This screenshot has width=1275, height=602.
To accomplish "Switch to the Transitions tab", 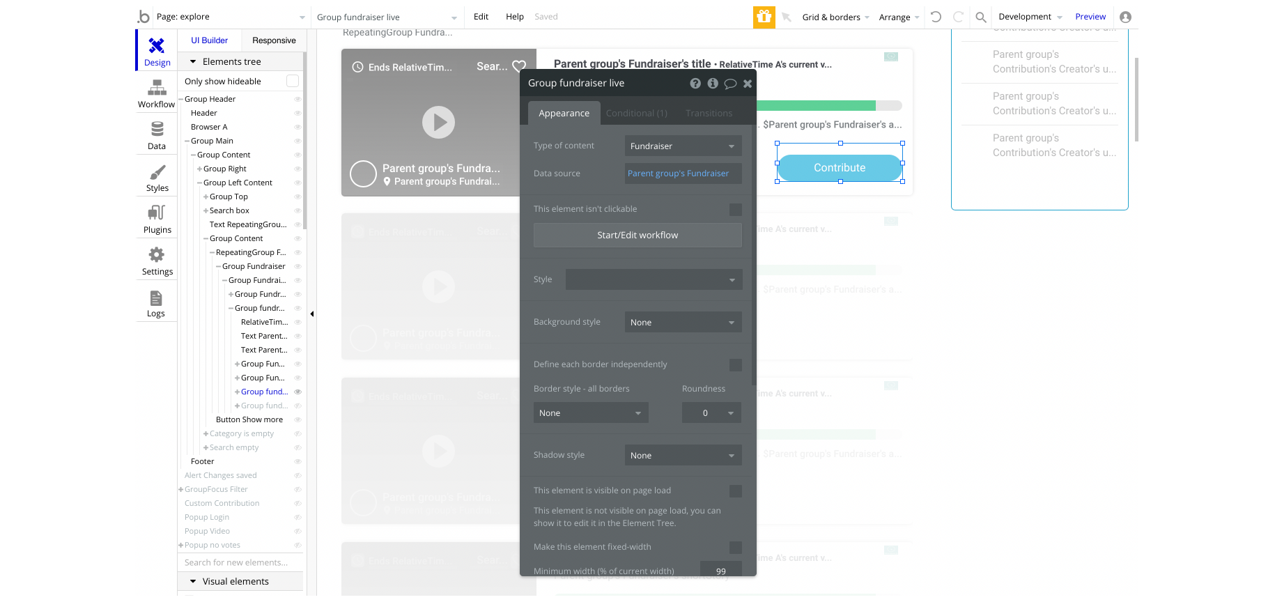I will [x=709, y=113].
